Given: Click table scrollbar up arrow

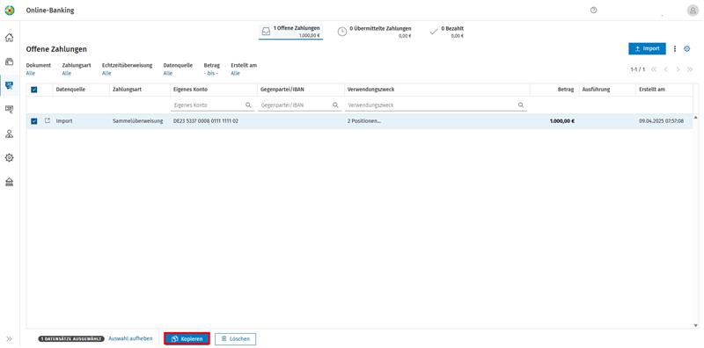Looking at the screenshot, I should (696, 117).
